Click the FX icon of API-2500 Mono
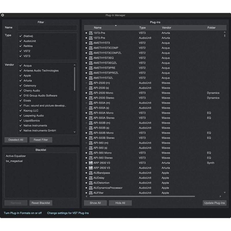The width and height of the screenshot is (231, 231). [x=91, y=93]
